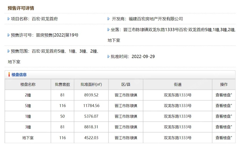Select the 批售套数 column header
242x150 pixels.
pyautogui.click(x=62, y=84)
